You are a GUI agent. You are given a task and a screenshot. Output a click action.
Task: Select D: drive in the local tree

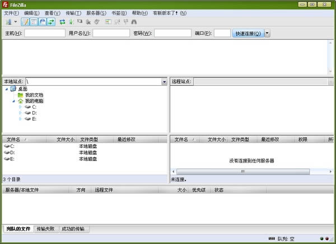click(34, 113)
